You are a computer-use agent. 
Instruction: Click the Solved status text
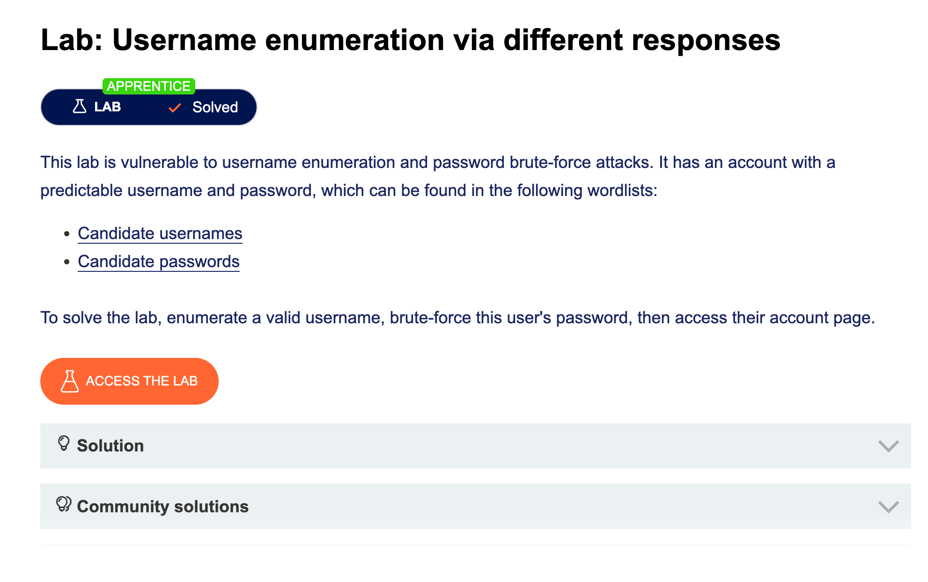(x=215, y=107)
